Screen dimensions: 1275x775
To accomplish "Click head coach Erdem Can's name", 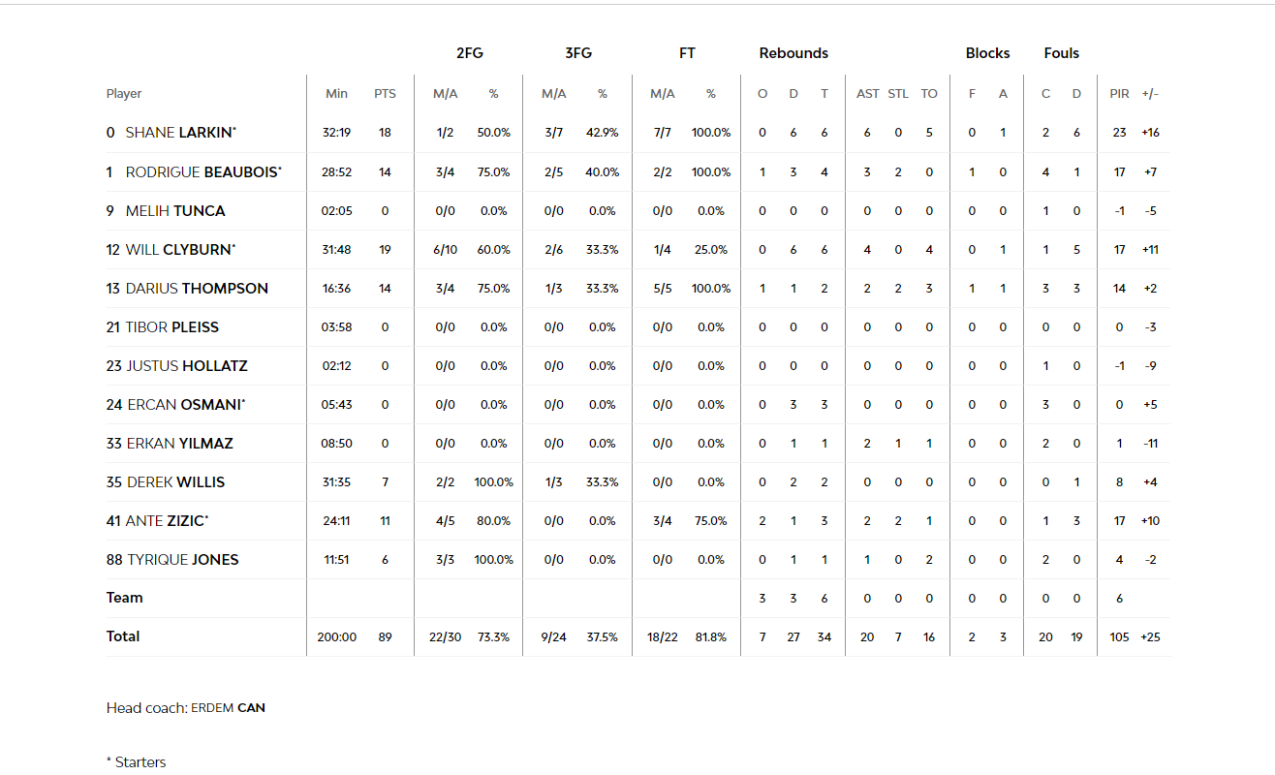I will click(228, 708).
